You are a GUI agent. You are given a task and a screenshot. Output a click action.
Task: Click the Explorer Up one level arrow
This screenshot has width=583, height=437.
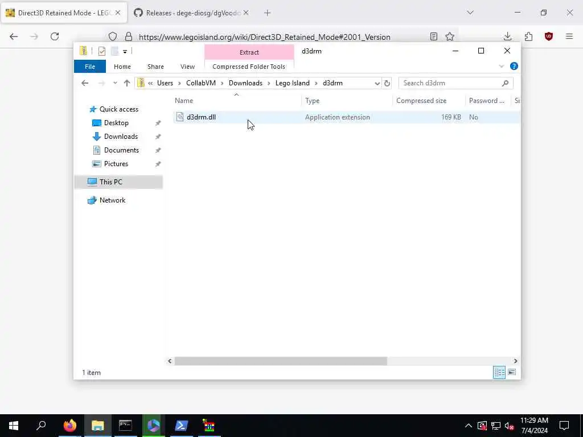(x=127, y=83)
